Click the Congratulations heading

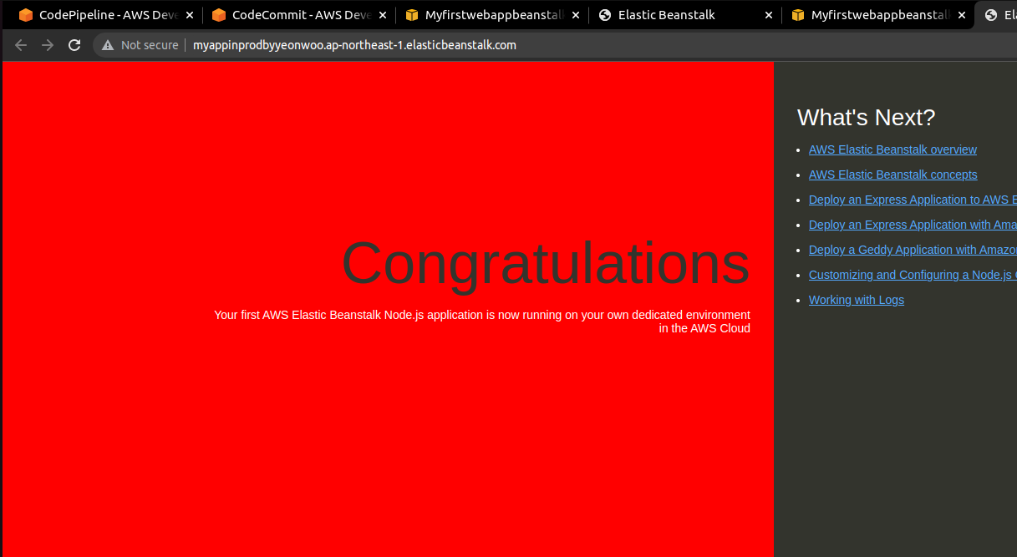point(546,263)
